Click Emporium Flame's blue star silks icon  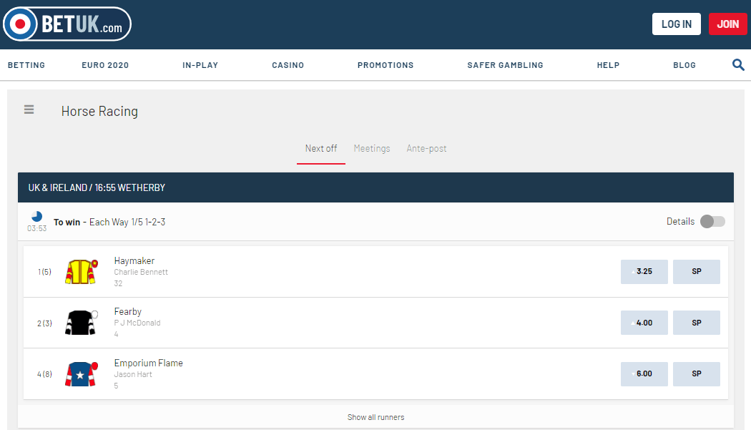(x=80, y=373)
